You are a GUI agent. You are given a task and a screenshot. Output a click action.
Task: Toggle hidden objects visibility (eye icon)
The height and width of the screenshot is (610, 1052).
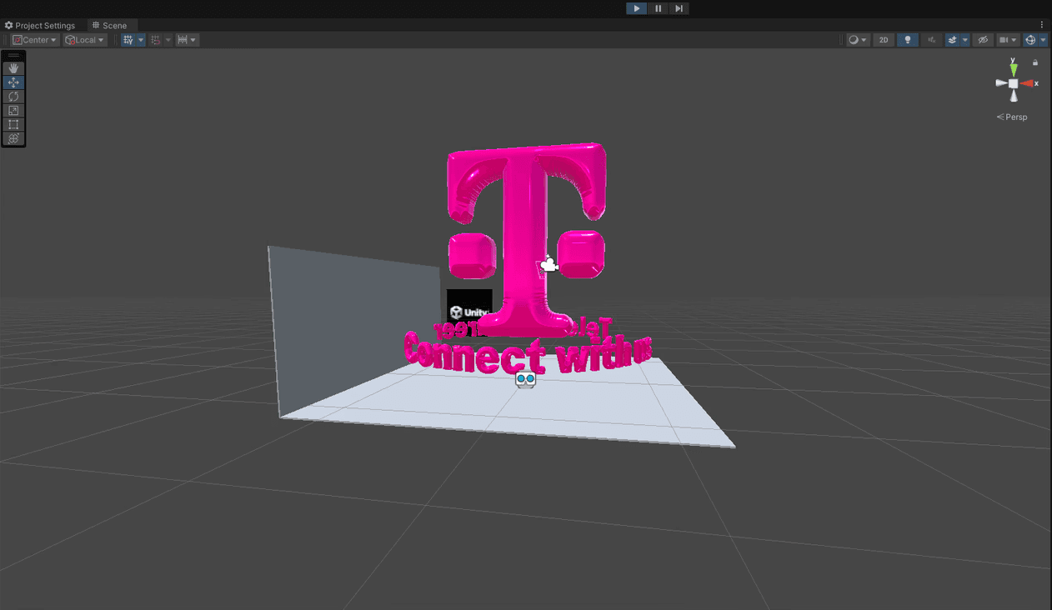tap(983, 40)
